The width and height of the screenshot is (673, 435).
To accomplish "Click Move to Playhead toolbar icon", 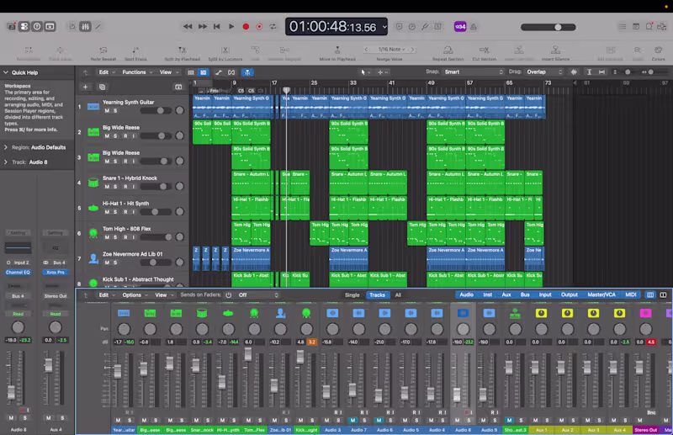I will tap(337, 50).
